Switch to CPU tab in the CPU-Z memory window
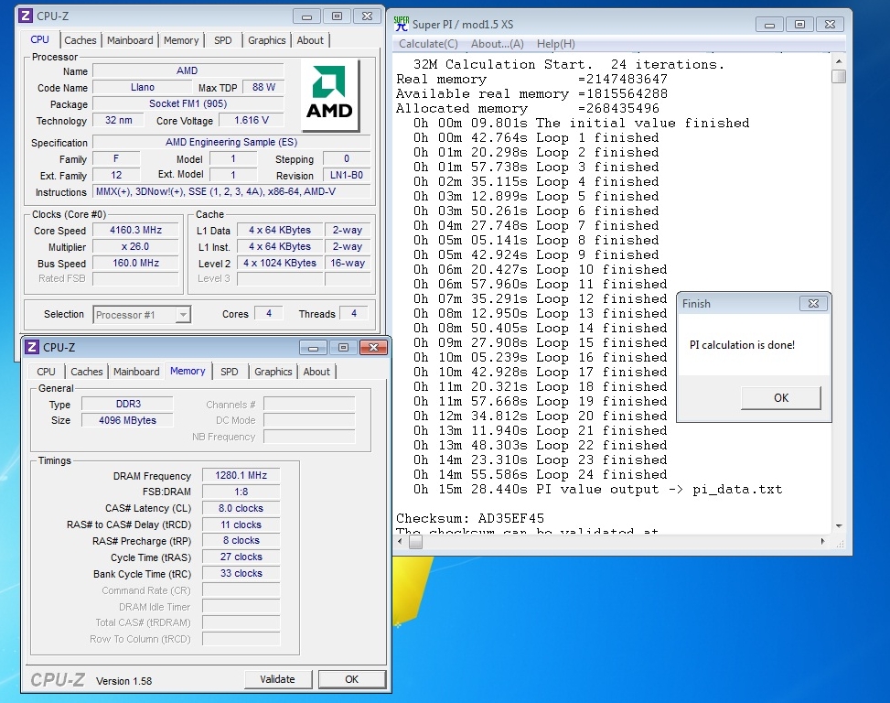The image size is (890, 703). [x=46, y=372]
